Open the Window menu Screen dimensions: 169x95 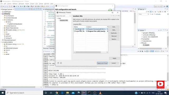(47, 4)
